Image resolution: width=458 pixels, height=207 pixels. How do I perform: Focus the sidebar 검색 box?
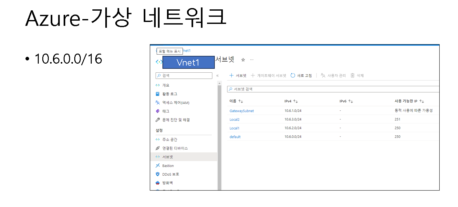click(x=184, y=76)
